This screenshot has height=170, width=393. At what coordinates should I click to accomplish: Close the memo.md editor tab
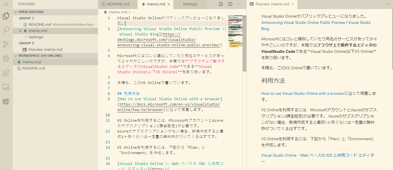[169, 4]
